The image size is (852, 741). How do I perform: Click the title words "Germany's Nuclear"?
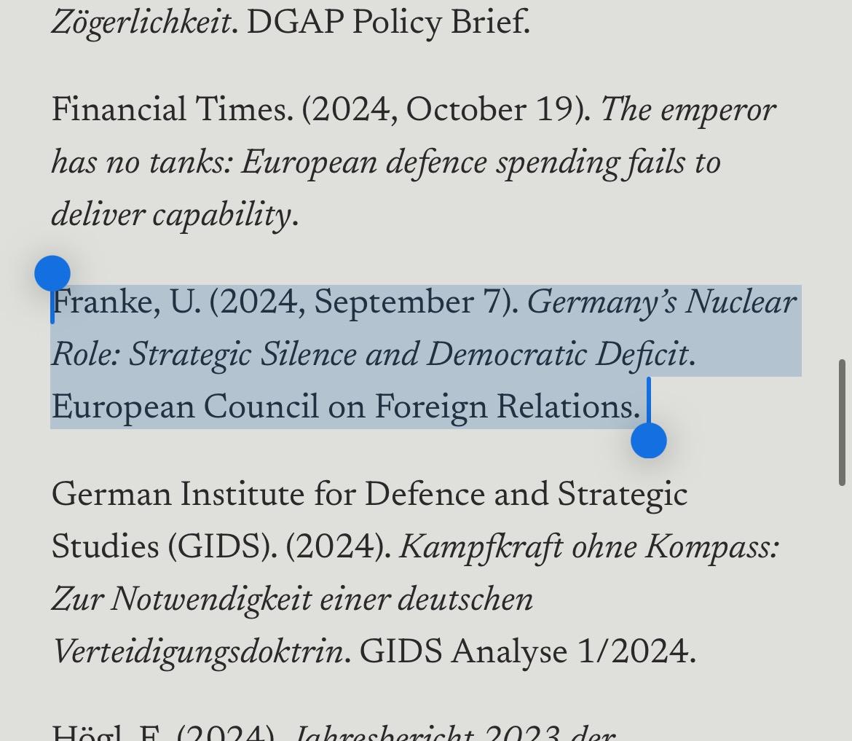(661, 303)
